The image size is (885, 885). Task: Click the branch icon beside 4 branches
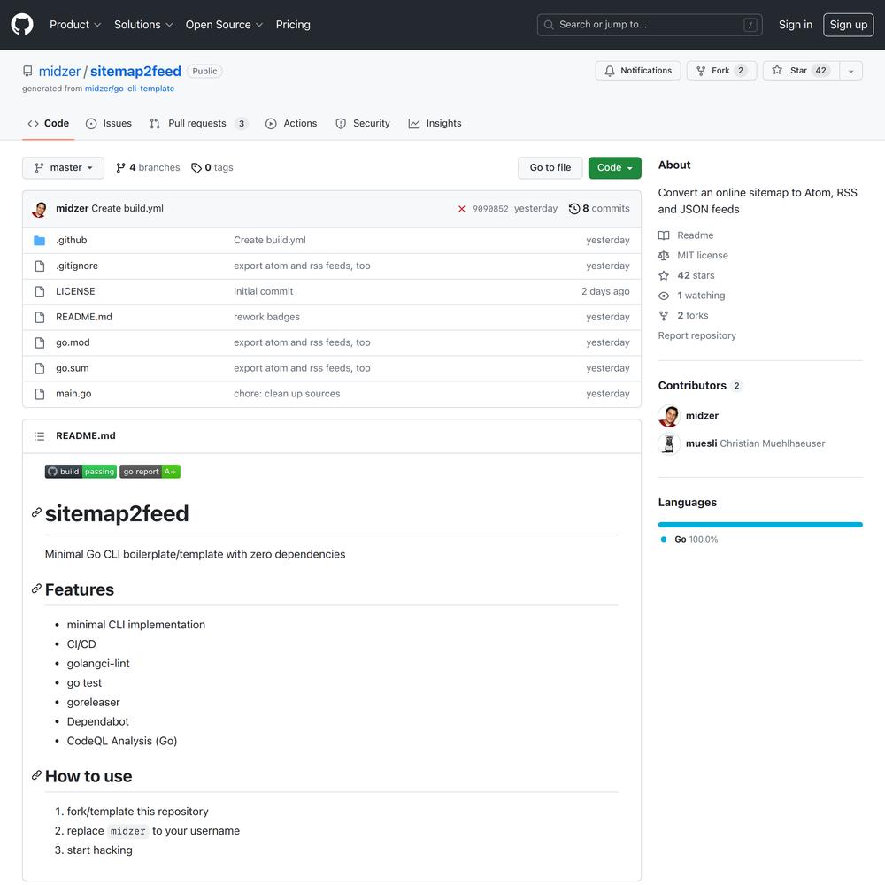click(120, 167)
